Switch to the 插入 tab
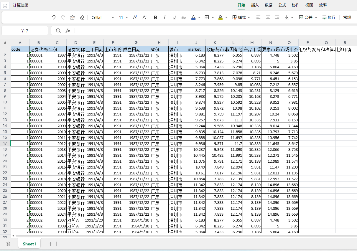Viewport: 357px width, 251px height. [255, 5]
